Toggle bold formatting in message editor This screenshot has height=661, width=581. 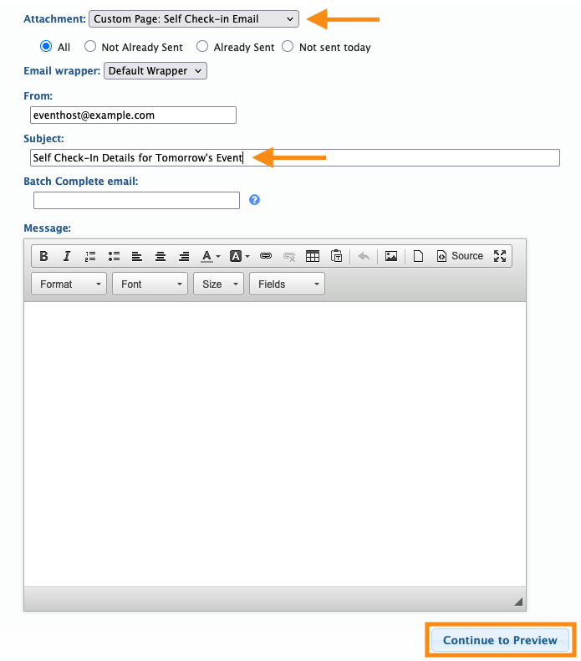[43, 256]
